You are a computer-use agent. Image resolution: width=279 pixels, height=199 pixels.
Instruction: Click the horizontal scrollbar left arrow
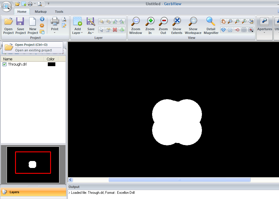[x=70, y=180]
